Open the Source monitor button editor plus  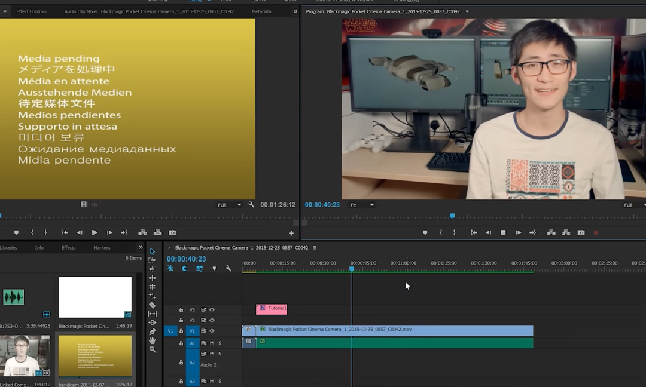click(x=291, y=233)
